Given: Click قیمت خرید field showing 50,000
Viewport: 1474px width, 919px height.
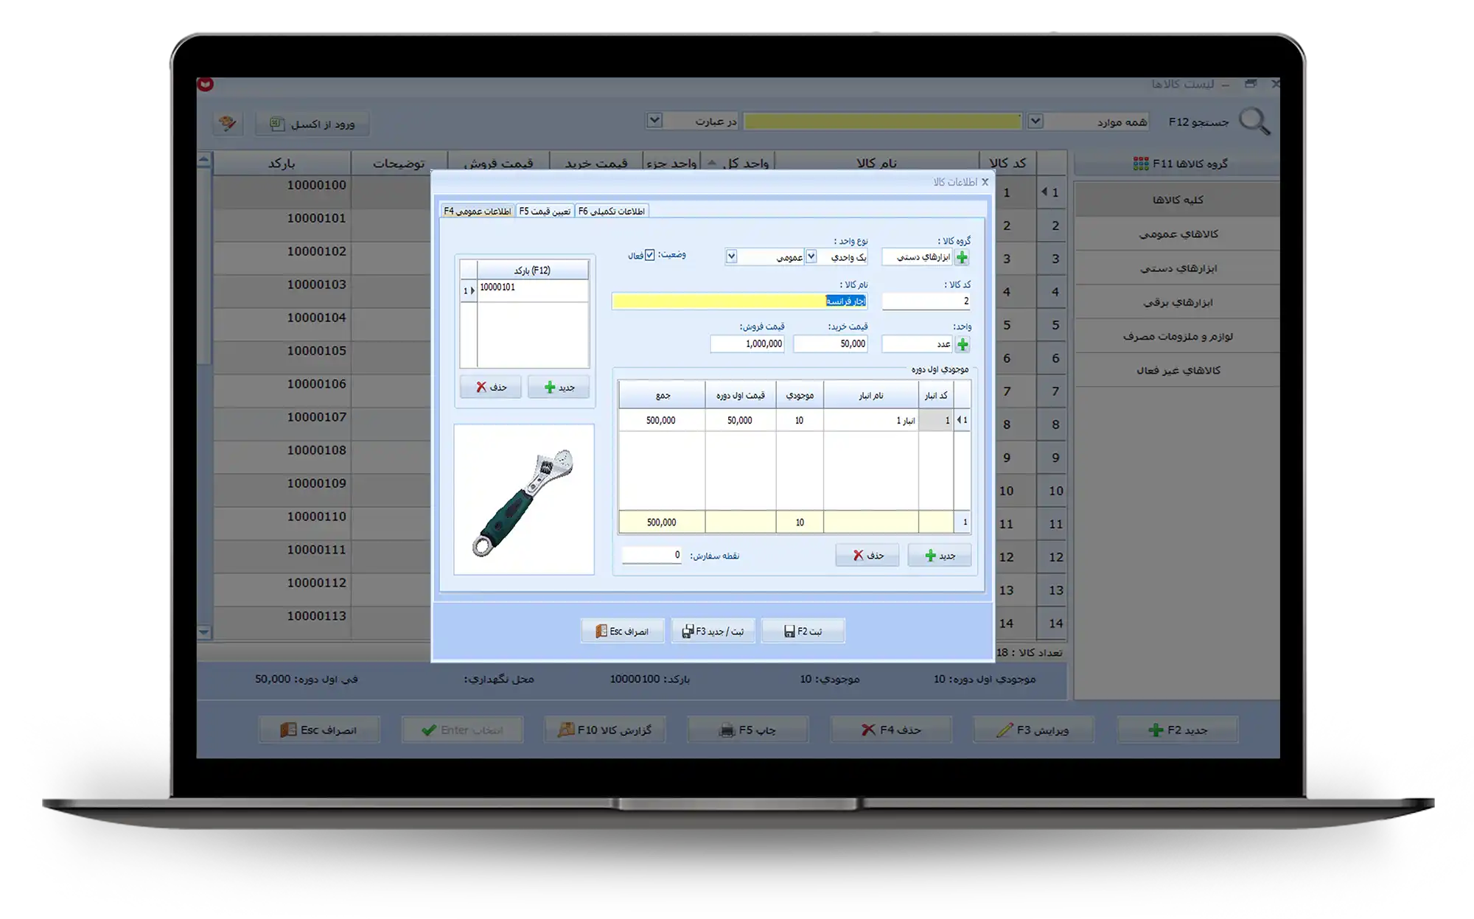Looking at the screenshot, I should (831, 343).
